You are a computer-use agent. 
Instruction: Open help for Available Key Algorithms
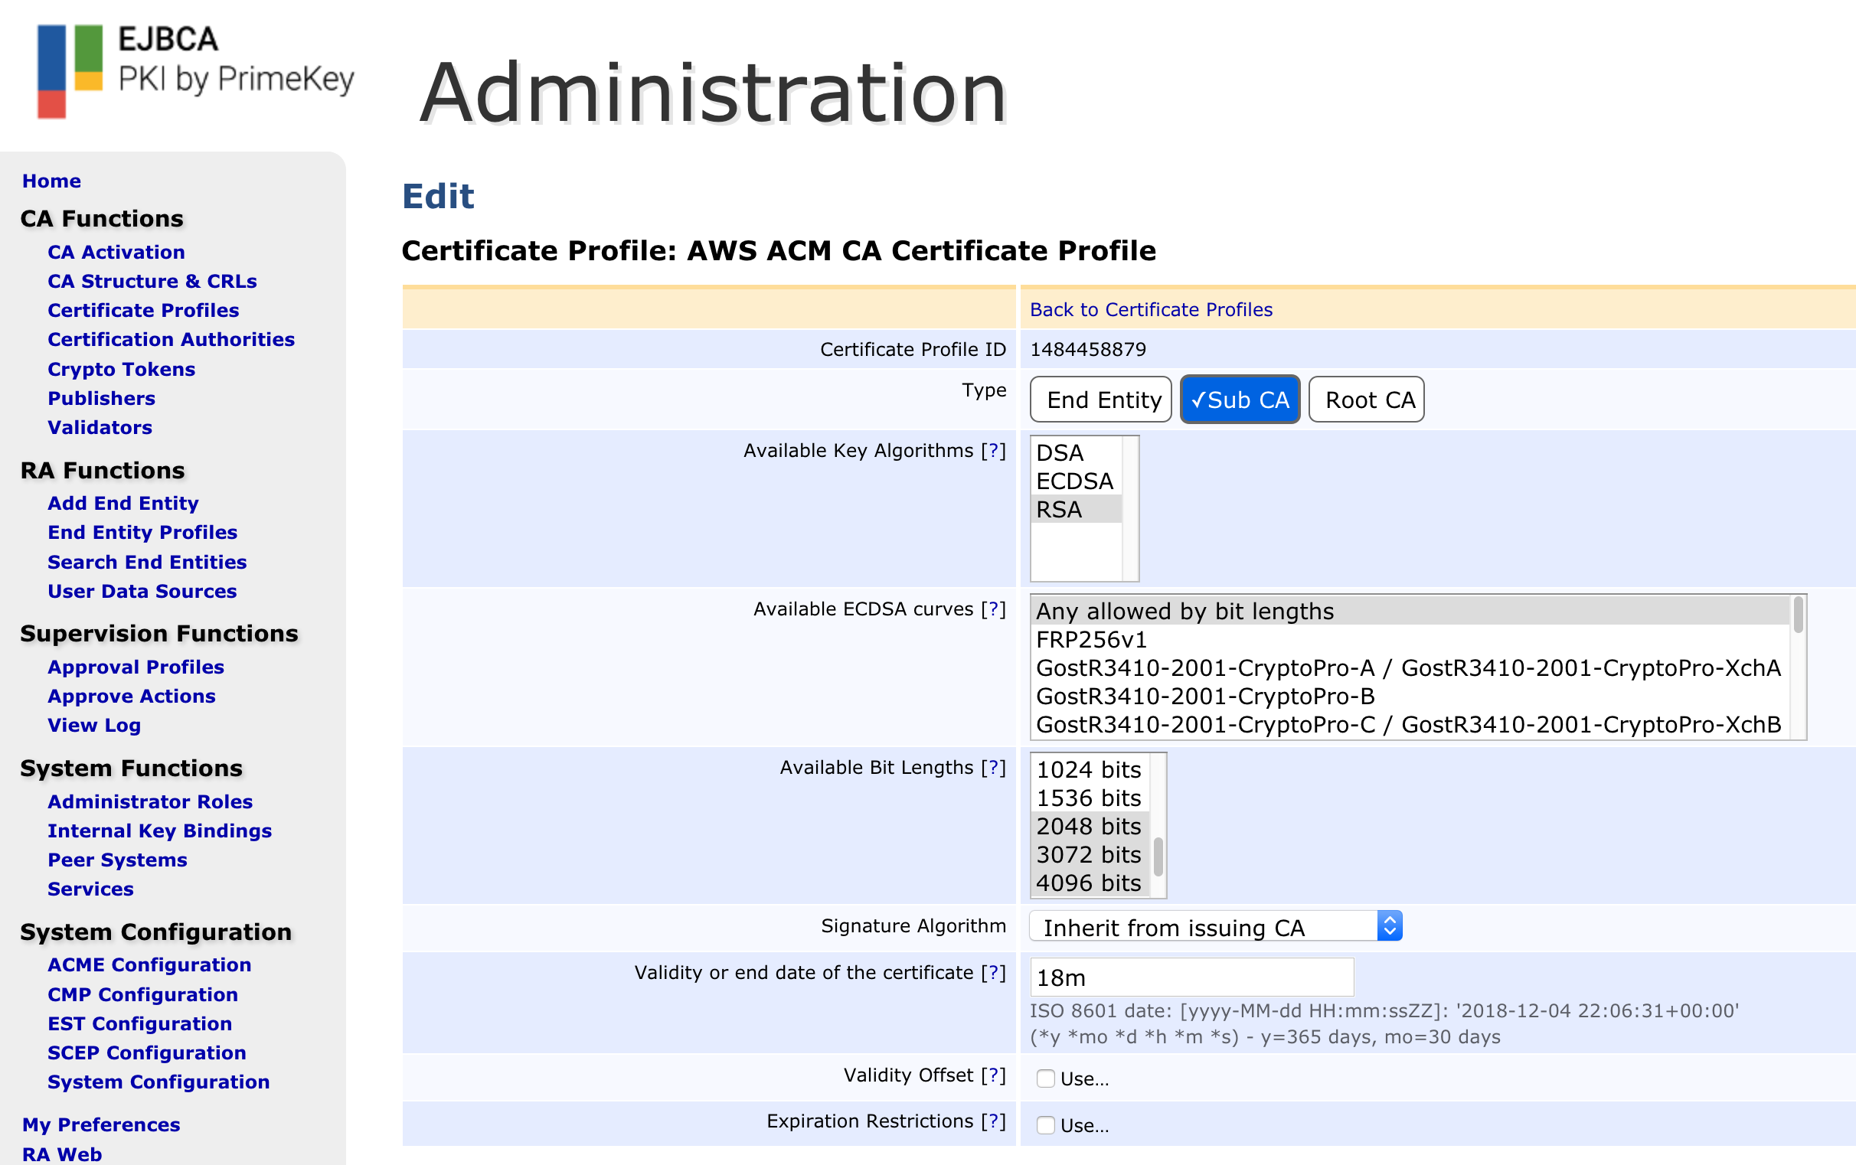pos(994,451)
